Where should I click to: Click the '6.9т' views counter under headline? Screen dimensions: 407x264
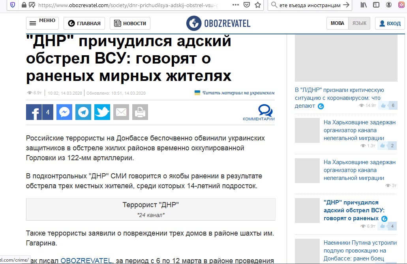[x=34, y=93]
